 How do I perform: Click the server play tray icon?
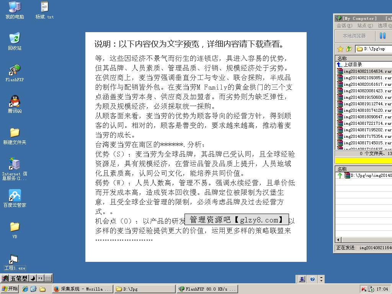click(x=371, y=289)
